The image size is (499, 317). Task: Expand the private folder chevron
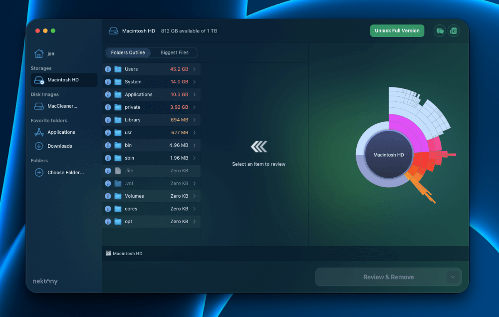195,107
